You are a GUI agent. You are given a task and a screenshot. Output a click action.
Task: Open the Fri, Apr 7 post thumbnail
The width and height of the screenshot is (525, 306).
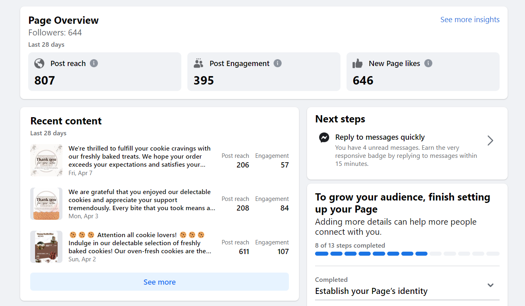(x=46, y=160)
